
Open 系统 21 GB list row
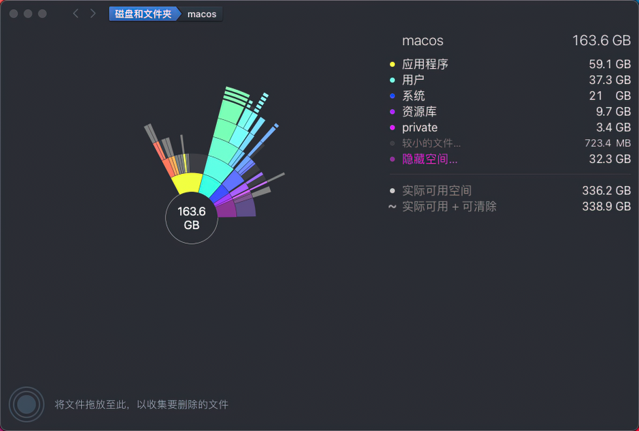(x=510, y=95)
